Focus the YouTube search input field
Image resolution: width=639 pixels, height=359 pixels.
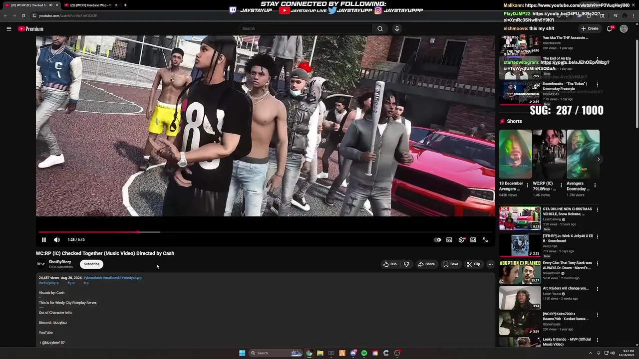click(305, 28)
